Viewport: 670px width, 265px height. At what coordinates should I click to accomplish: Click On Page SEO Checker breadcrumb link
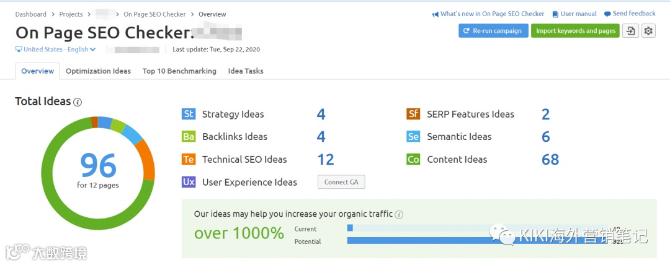[x=154, y=14]
